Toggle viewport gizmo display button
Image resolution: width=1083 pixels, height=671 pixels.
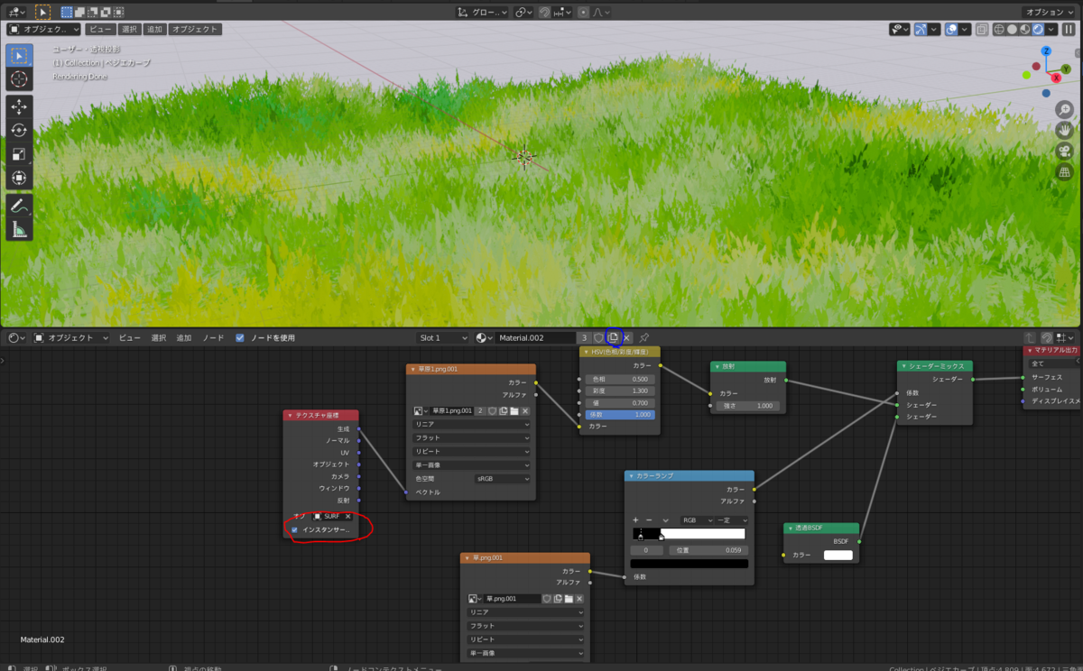point(921,29)
